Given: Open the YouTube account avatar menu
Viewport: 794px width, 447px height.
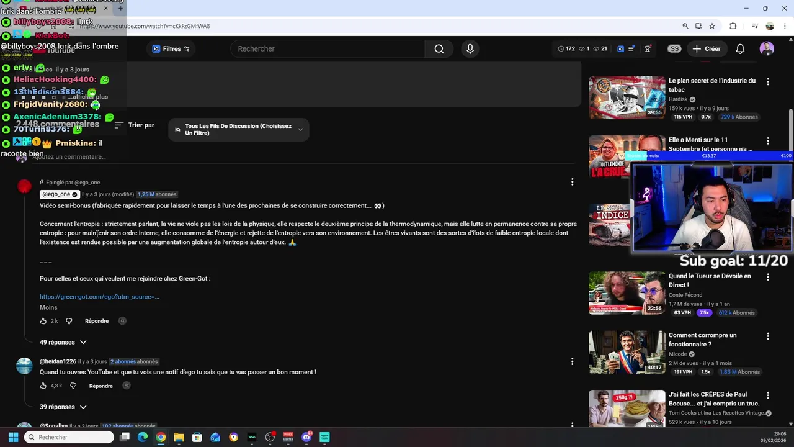Looking at the screenshot, I should (767, 49).
